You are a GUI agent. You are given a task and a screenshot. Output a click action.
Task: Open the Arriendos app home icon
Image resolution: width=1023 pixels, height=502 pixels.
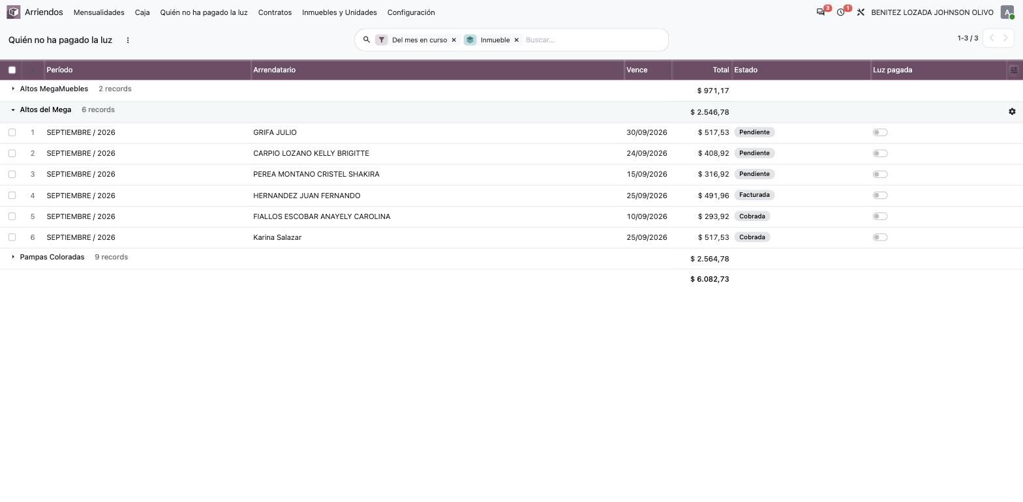pos(14,12)
